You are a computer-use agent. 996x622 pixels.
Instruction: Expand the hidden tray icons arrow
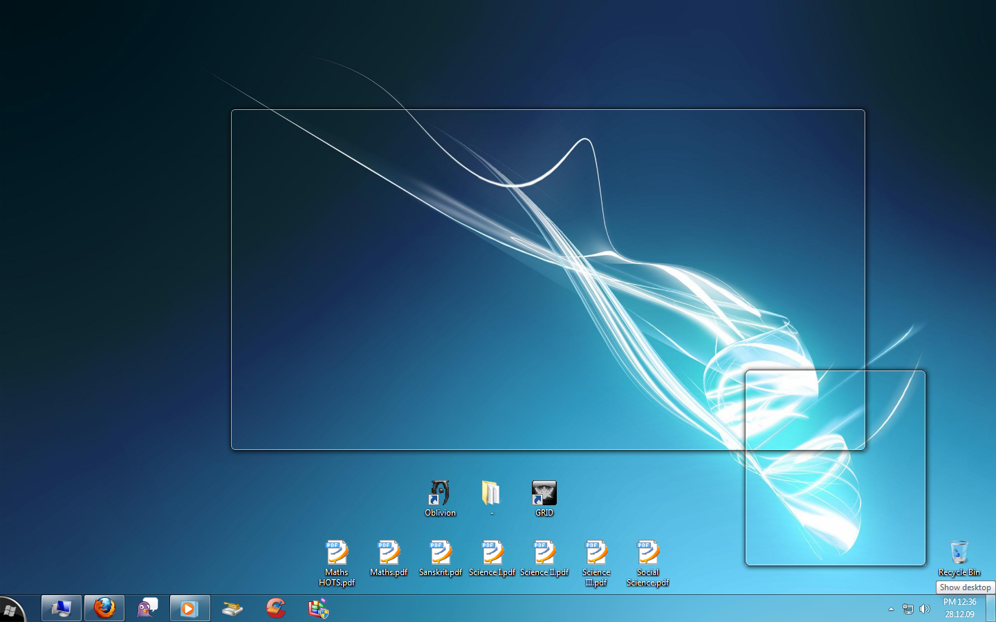(x=891, y=609)
